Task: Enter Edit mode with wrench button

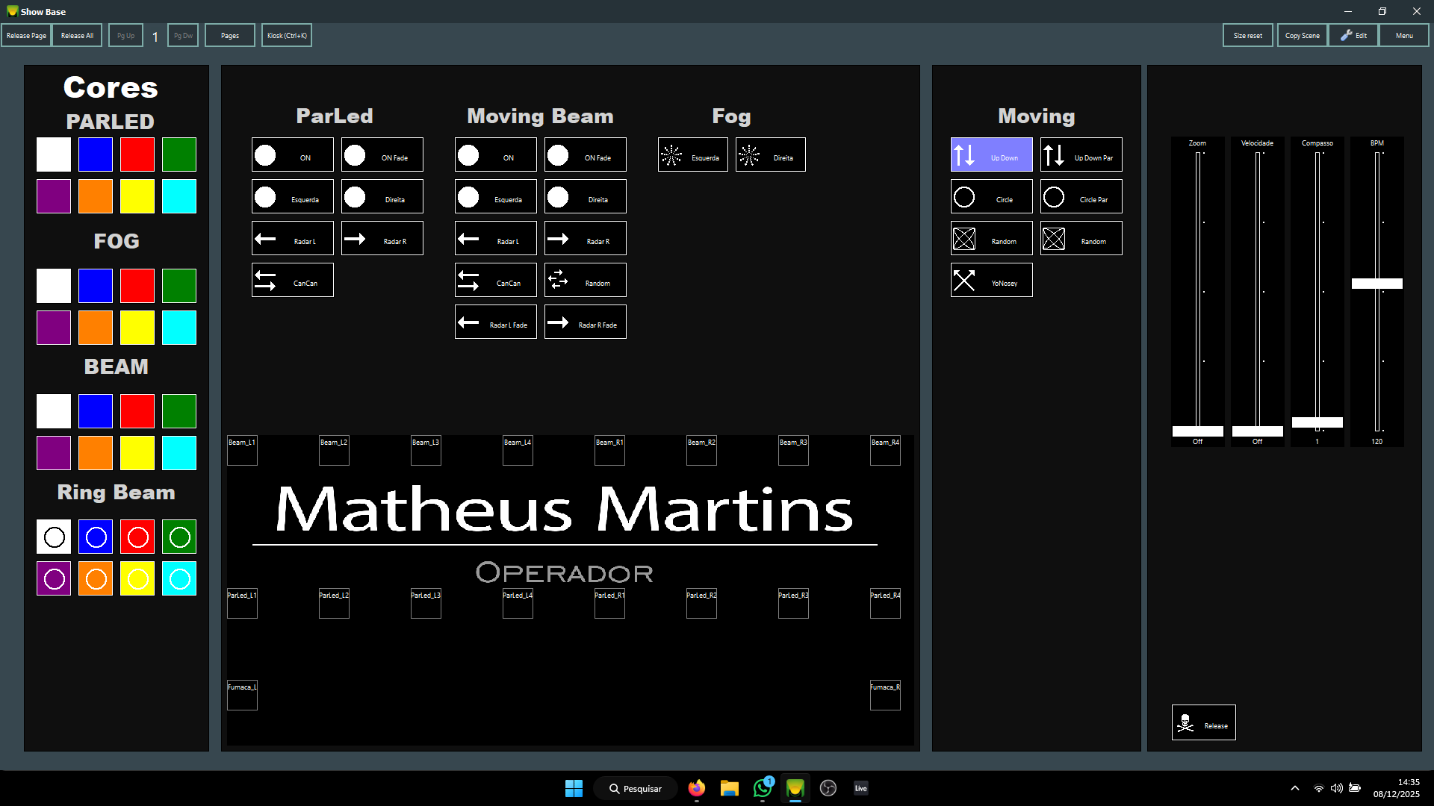Action: (x=1353, y=35)
